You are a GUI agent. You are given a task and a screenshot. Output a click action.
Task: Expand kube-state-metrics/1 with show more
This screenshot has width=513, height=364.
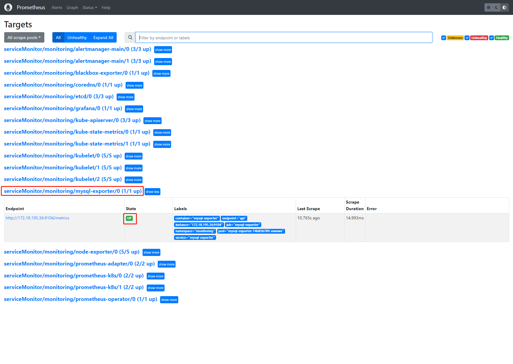[162, 144]
